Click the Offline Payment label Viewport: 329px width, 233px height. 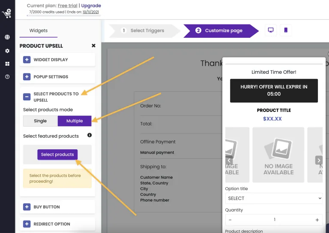coord(158,142)
